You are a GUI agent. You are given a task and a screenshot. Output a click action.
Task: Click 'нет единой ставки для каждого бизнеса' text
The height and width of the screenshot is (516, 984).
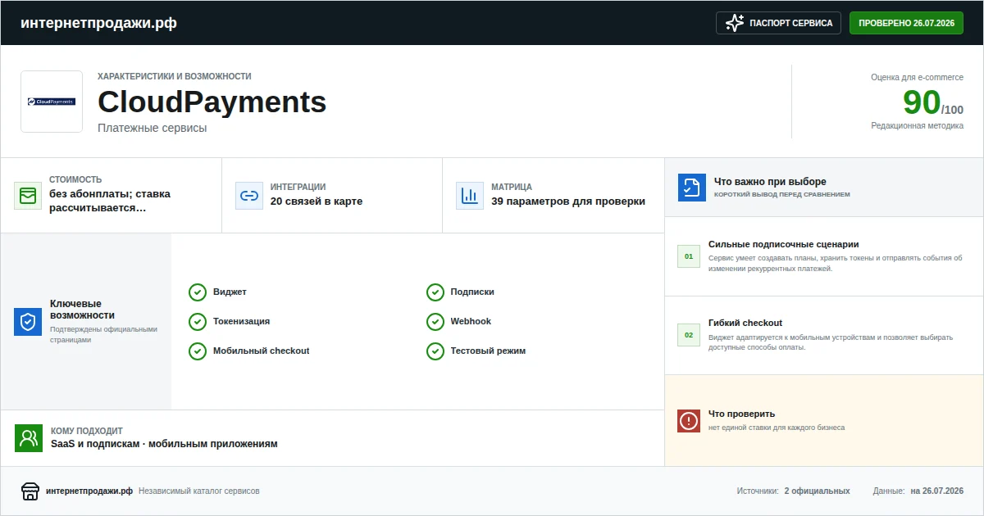777,428
